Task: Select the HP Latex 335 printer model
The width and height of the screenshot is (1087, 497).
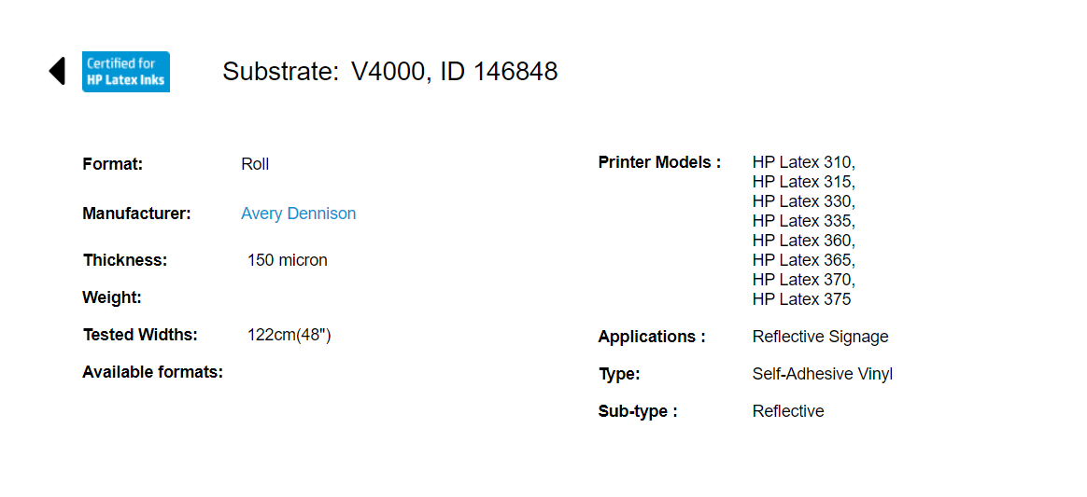Action: [804, 221]
